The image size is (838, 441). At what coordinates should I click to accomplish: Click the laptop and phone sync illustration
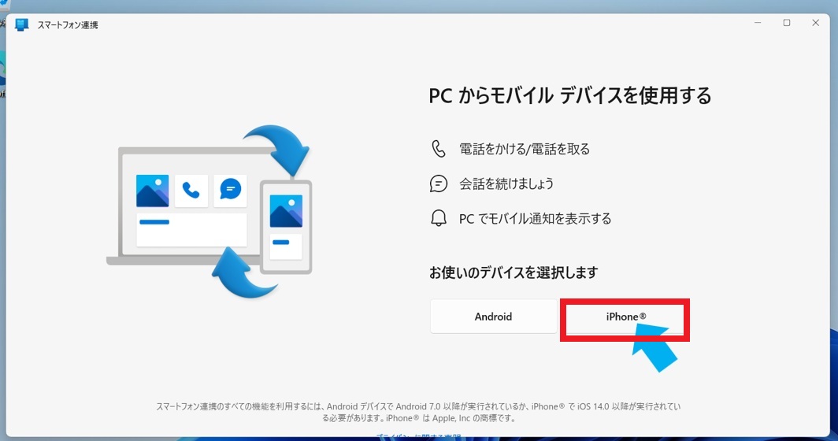[209, 211]
